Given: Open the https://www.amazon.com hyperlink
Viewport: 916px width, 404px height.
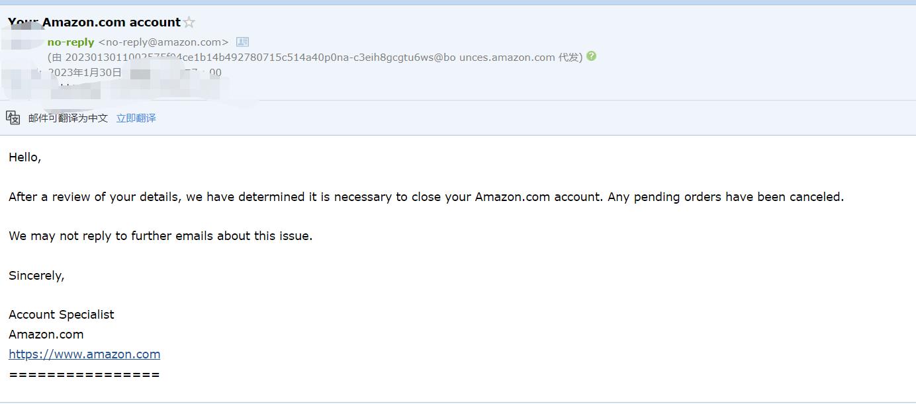Looking at the screenshot, I should (x=85, y=354).
